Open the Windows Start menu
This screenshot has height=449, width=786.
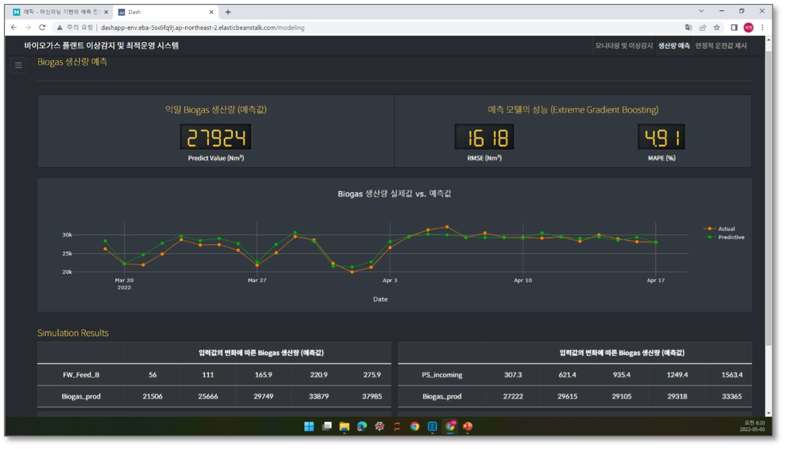coord(309,426)
